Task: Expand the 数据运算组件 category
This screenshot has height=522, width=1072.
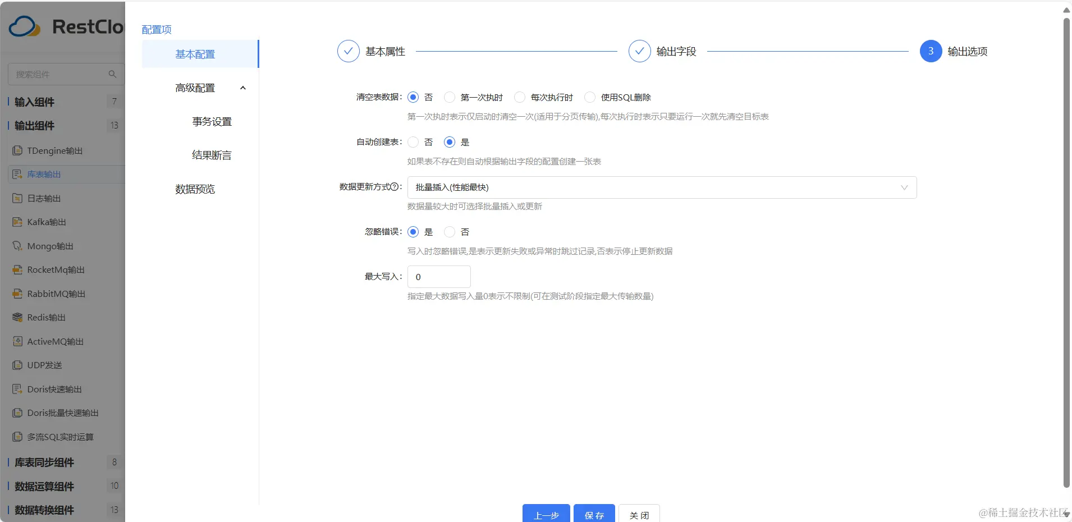Action: 44,486
